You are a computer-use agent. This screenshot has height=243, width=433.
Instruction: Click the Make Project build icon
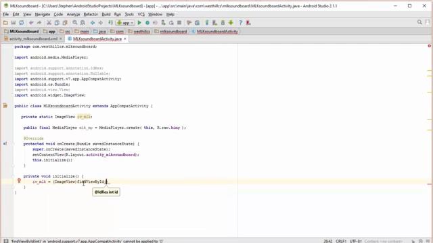[110, 23]
